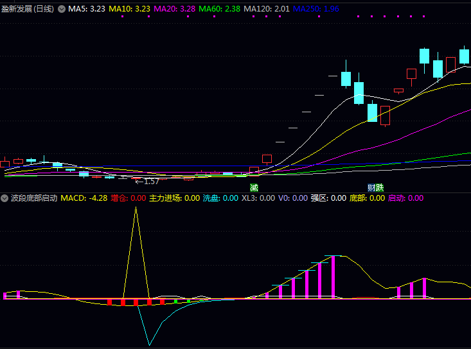
Task: Click the blue MA250 label
Action: pyautogui.click(x=315, y=9)
